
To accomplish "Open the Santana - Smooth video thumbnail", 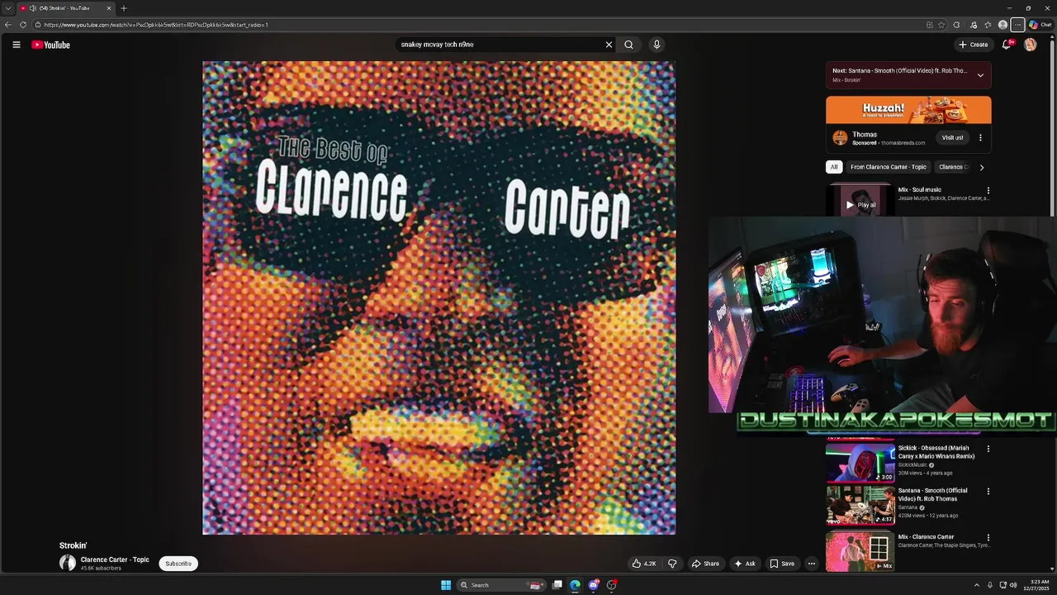I will [860, 505].
